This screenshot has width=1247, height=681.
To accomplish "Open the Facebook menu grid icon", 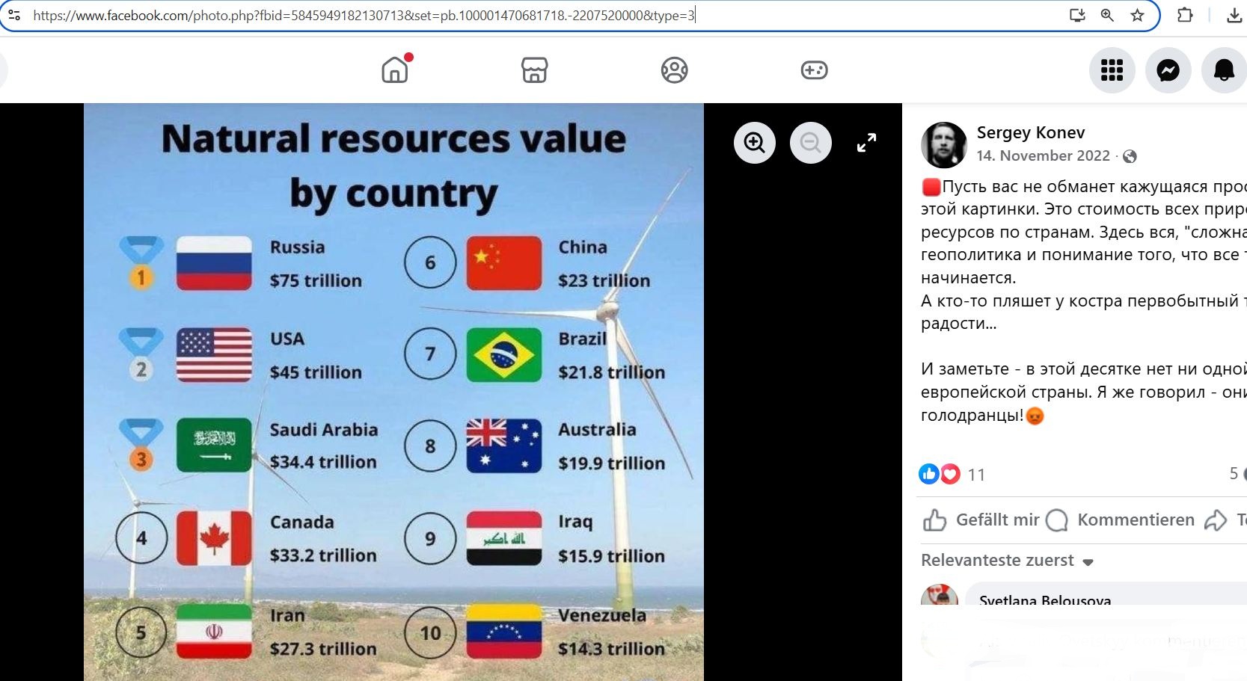I will [x=1112, y=70].
